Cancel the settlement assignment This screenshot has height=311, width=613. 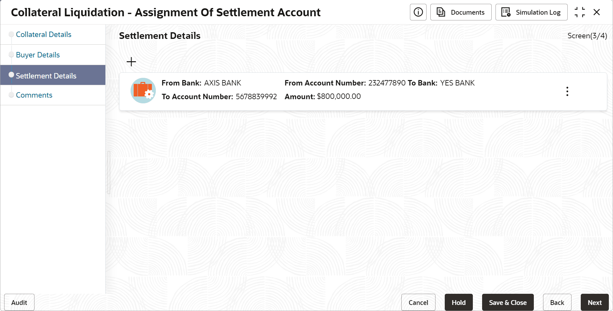pyautogui.click(x=418, y=302)
